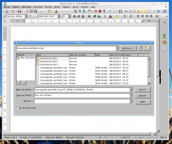Open the Version dropdown
Screen dimensions: 172x144
click(131, 101)
